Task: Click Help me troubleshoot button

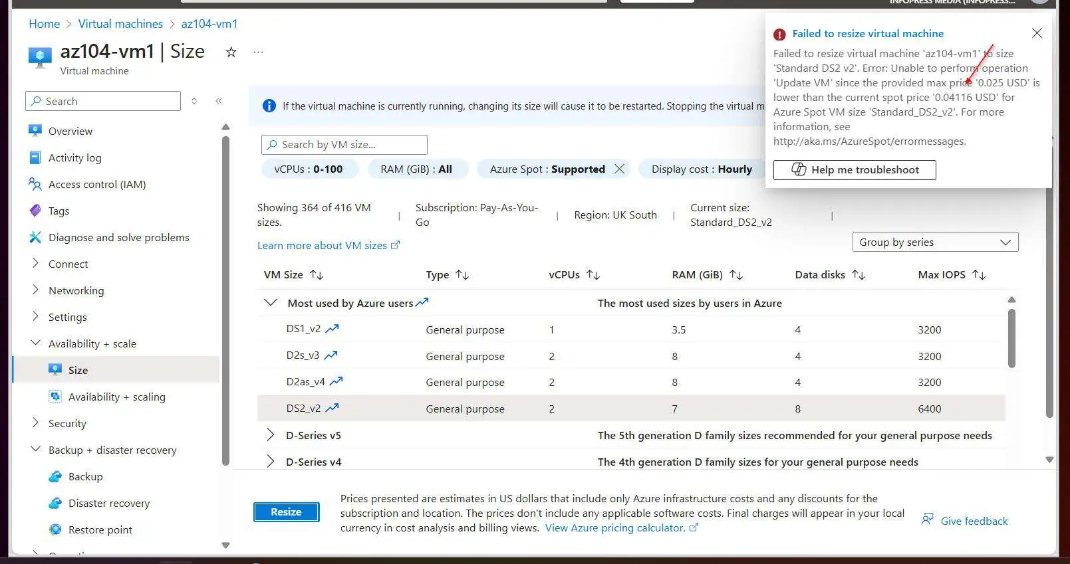Action: coord(855,170)
